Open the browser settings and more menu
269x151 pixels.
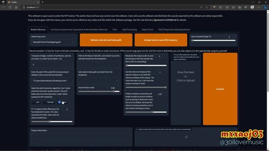pos(258,8)
